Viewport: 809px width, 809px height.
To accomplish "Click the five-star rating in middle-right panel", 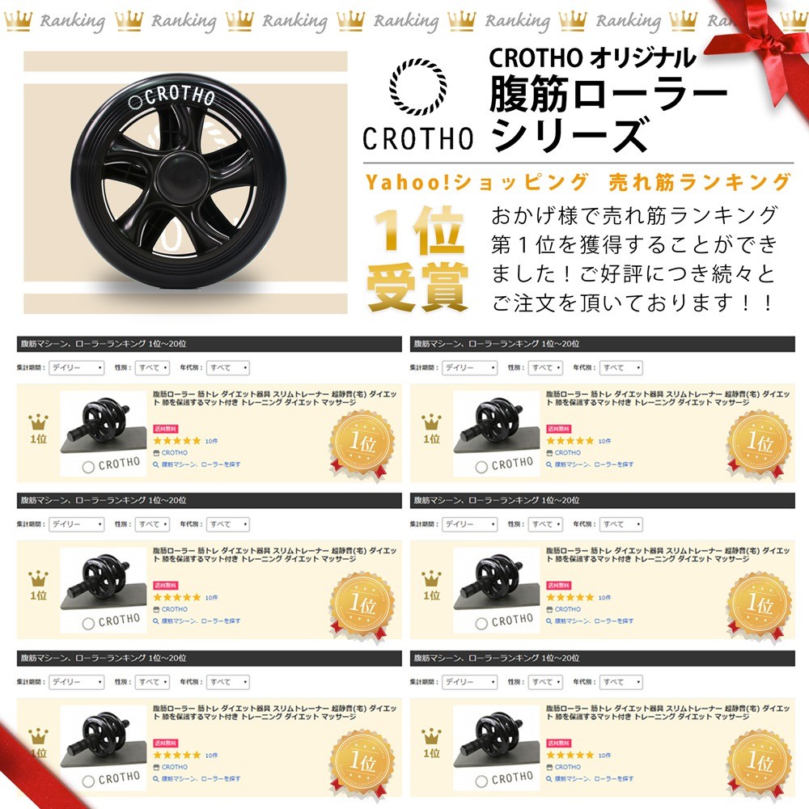I will click(570, 598).
